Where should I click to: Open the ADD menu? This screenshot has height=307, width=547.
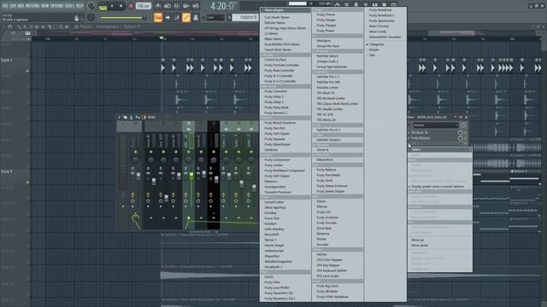coord(21,6)
